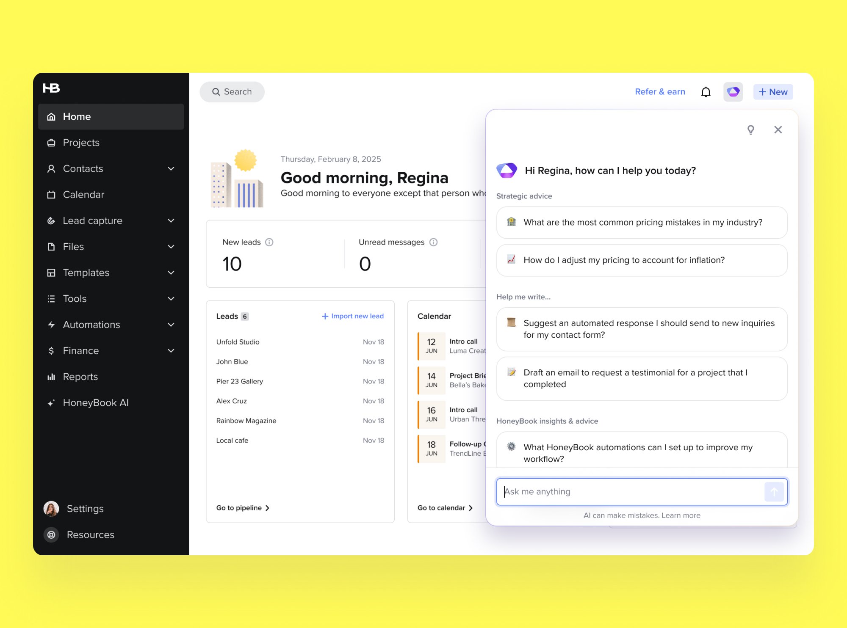Toggle the HoneyBook AI assistant icon
This screenshot has height=628, width=847.
coord(733,92)
